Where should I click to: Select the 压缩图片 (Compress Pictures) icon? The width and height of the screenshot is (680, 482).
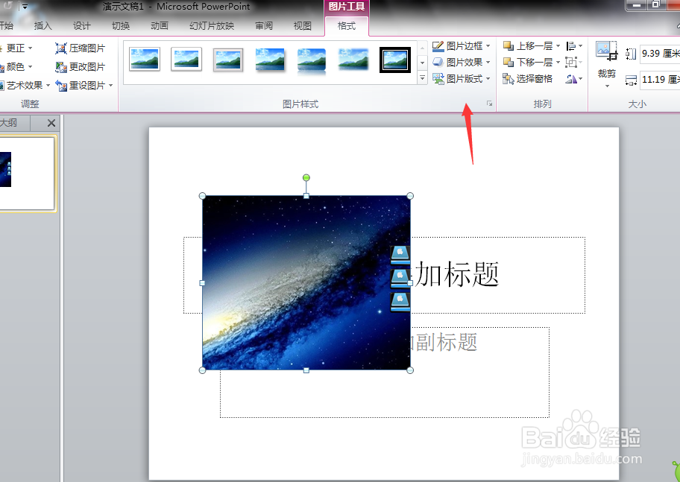tap(60, 48)
